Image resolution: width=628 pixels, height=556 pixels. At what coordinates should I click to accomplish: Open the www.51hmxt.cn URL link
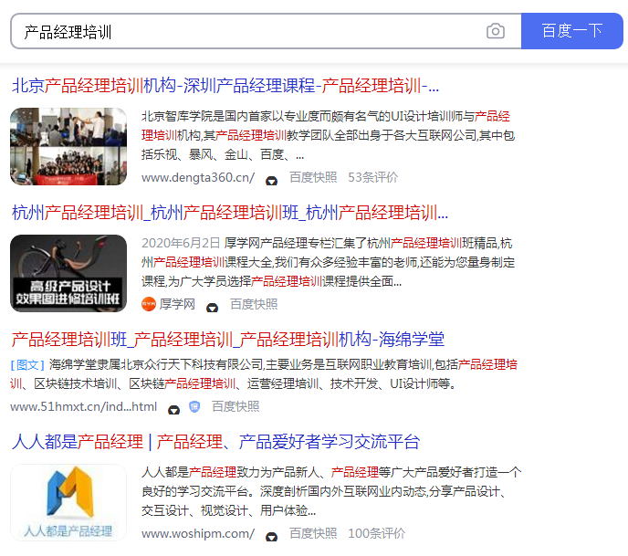click(83, 406)
